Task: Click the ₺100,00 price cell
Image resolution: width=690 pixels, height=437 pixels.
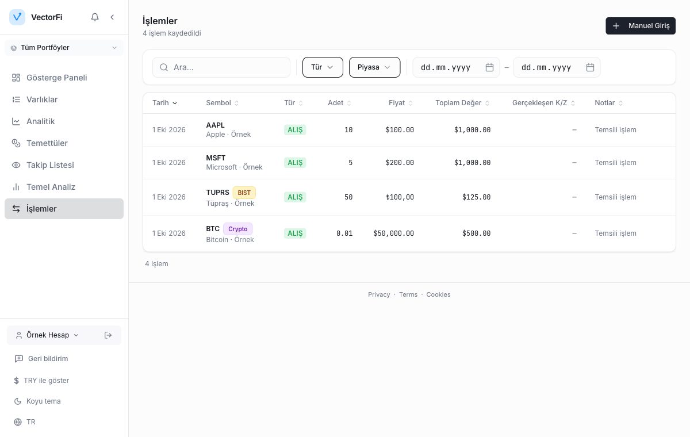Action: (x=400, y=197)
